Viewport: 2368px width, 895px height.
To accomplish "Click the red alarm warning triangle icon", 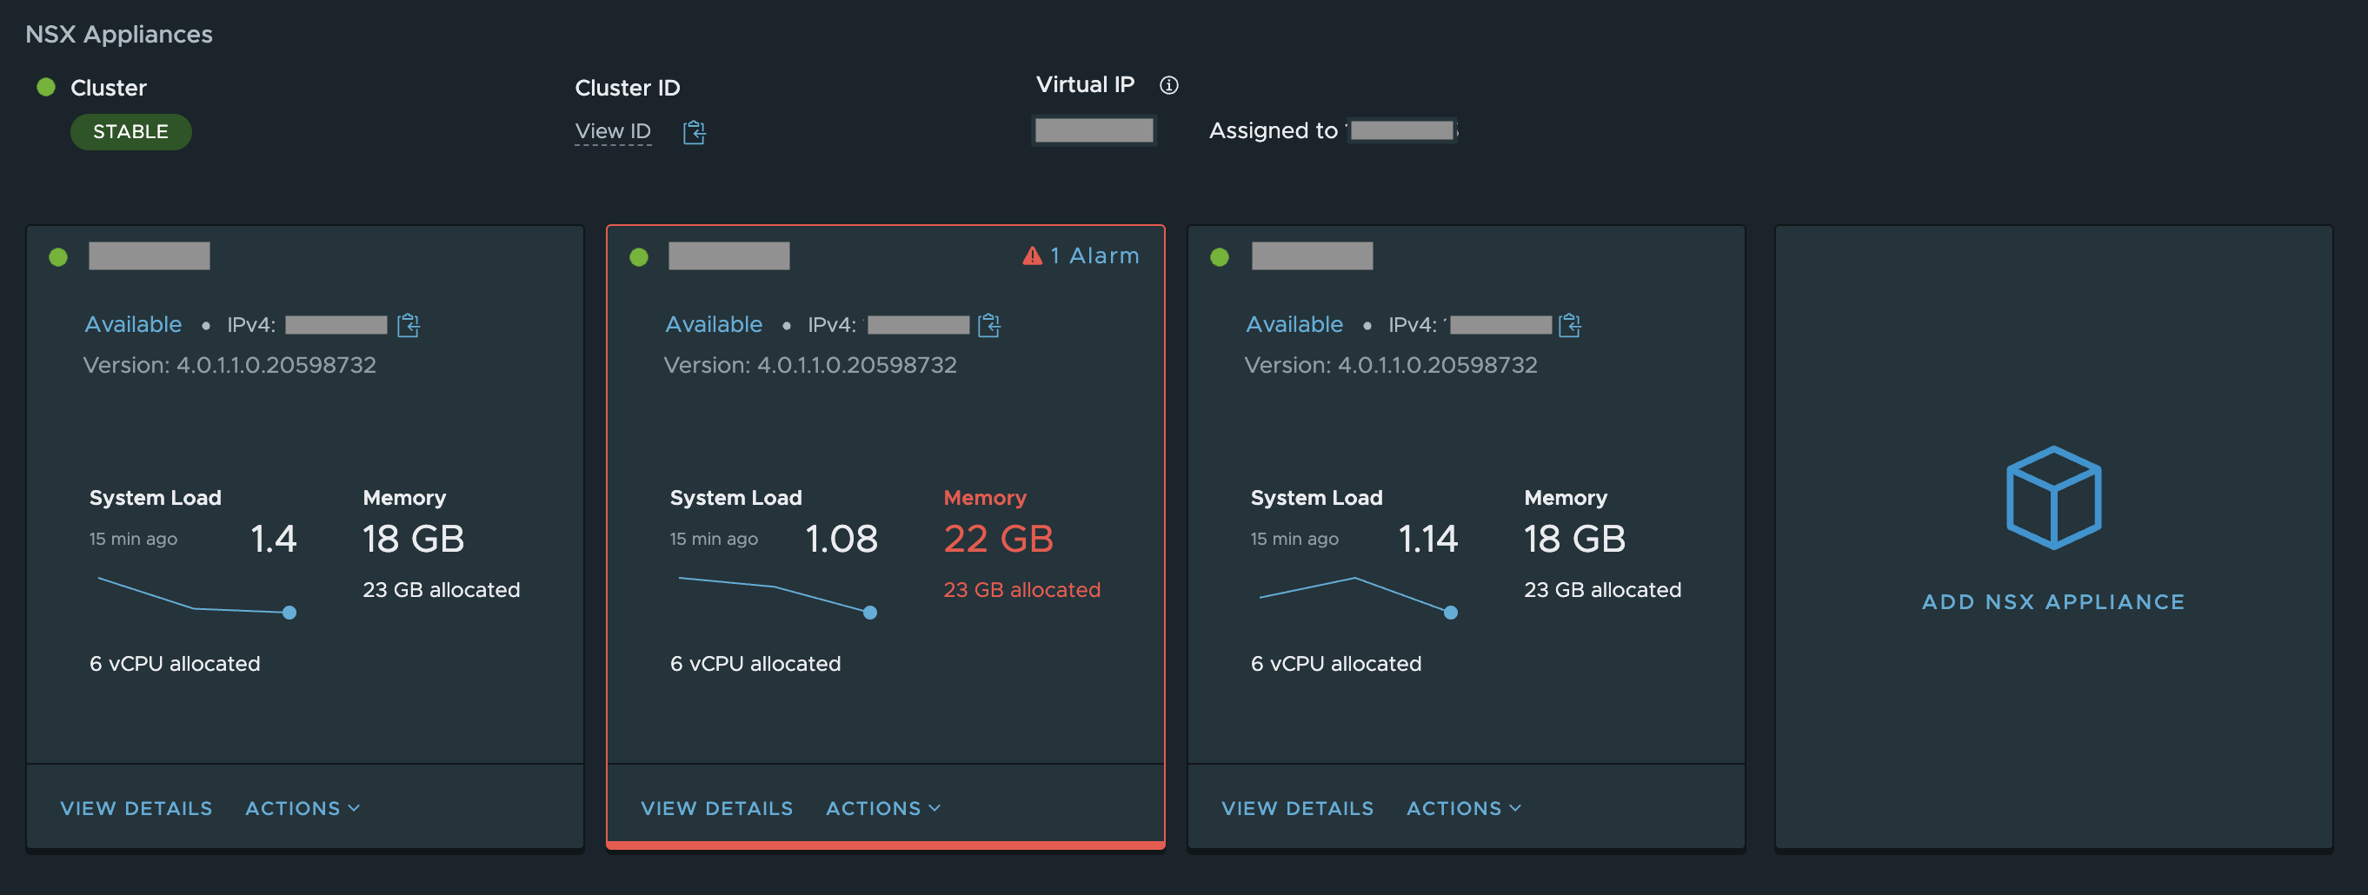I will click(1033, 255).
